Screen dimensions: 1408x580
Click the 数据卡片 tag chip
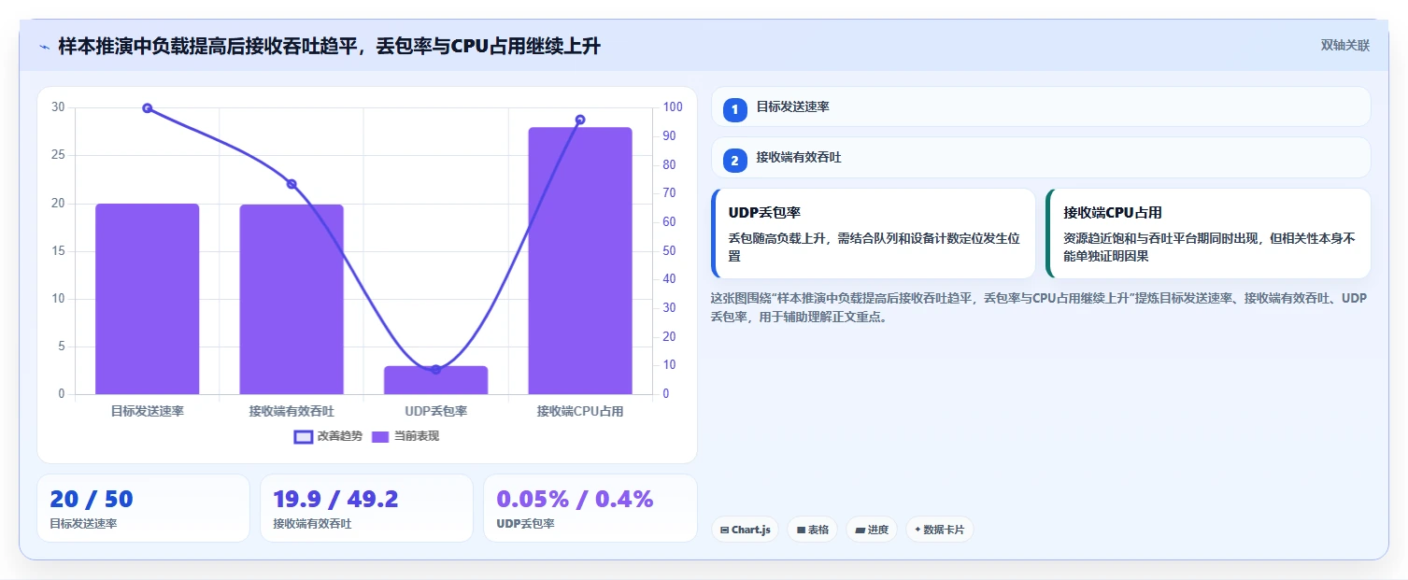(x=939, y=530)
